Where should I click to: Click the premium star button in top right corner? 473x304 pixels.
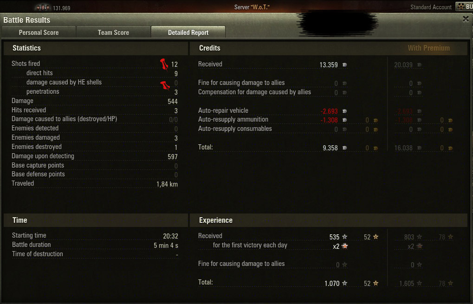coord(464,6)
